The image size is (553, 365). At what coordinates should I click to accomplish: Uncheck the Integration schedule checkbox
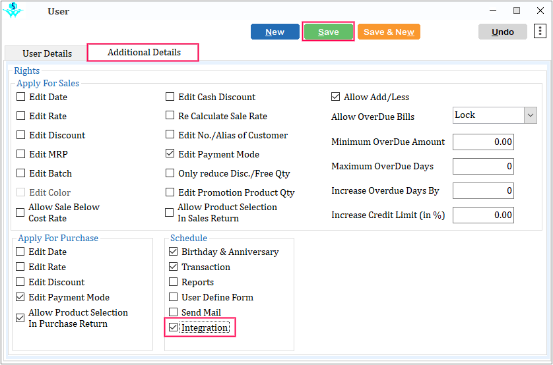tap(173, 327)
